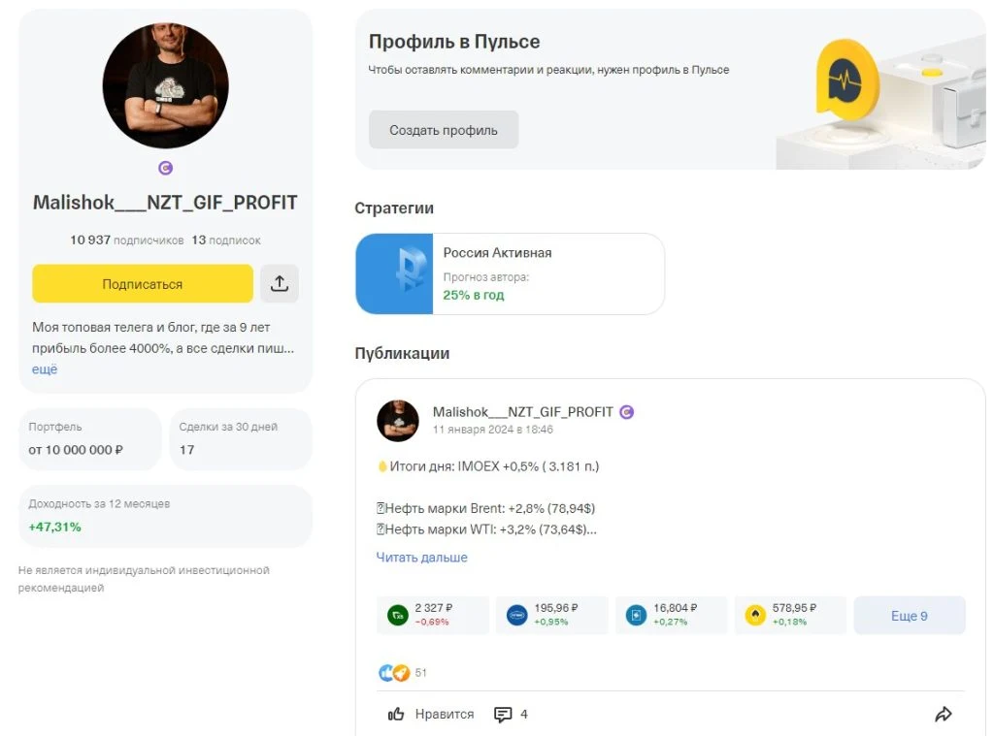Click the +0,27% change value

click(670, 622)
